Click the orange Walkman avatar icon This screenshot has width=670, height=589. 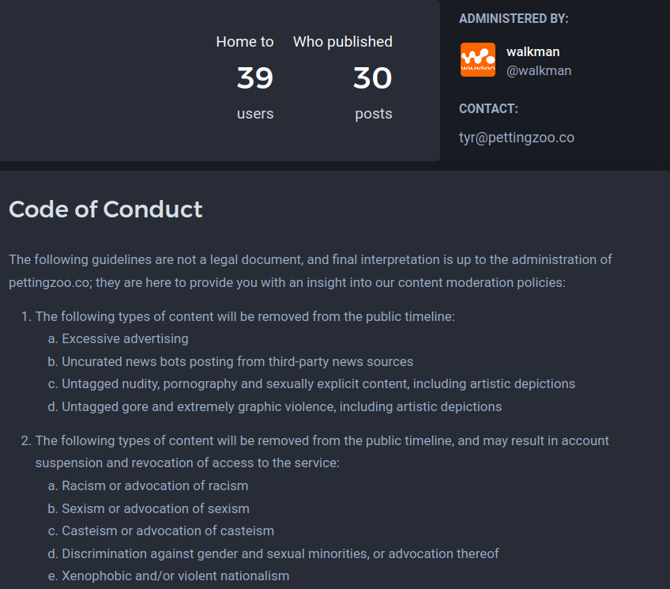tap(477, 60)
